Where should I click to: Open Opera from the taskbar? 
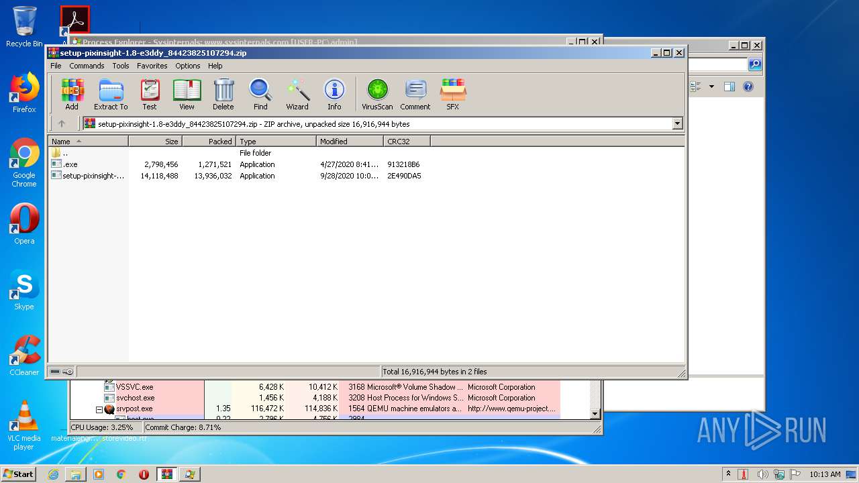tap(144, 474)
